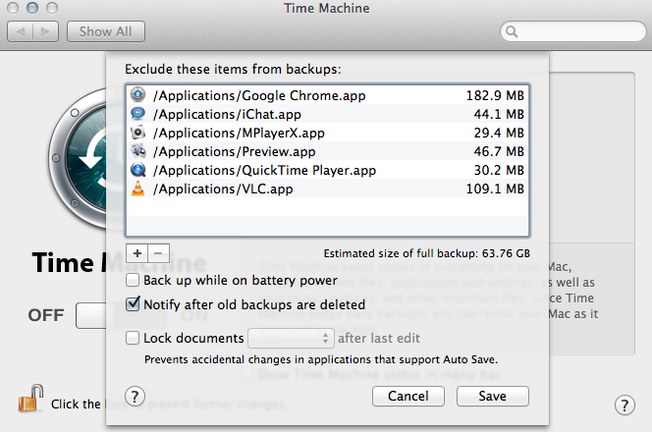This screenshot has width=652, height=432.
Task: Select the VLC traffic cone icon
Action: coord(138,189)
